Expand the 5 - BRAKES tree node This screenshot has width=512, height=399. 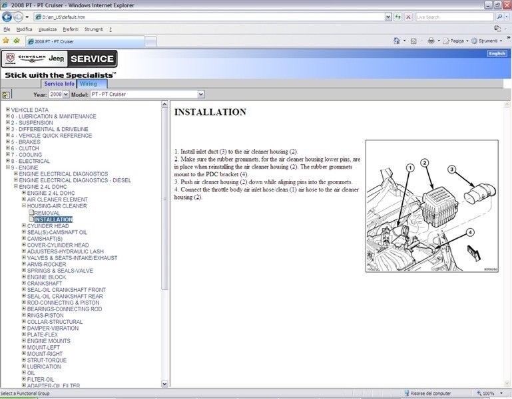pos(8,142)
